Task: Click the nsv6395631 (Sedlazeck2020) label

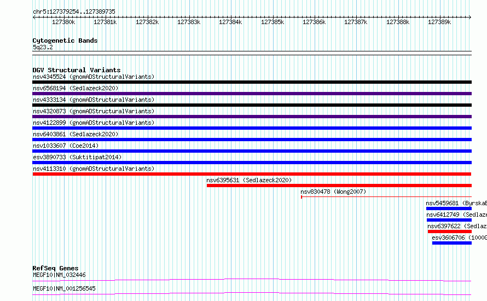Action: click(249, 180)
